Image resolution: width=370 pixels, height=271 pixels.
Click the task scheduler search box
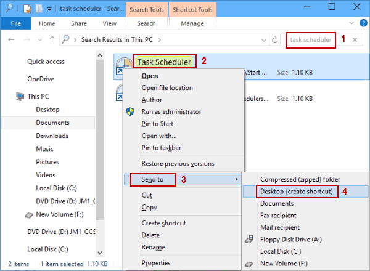tap(311, 40)
